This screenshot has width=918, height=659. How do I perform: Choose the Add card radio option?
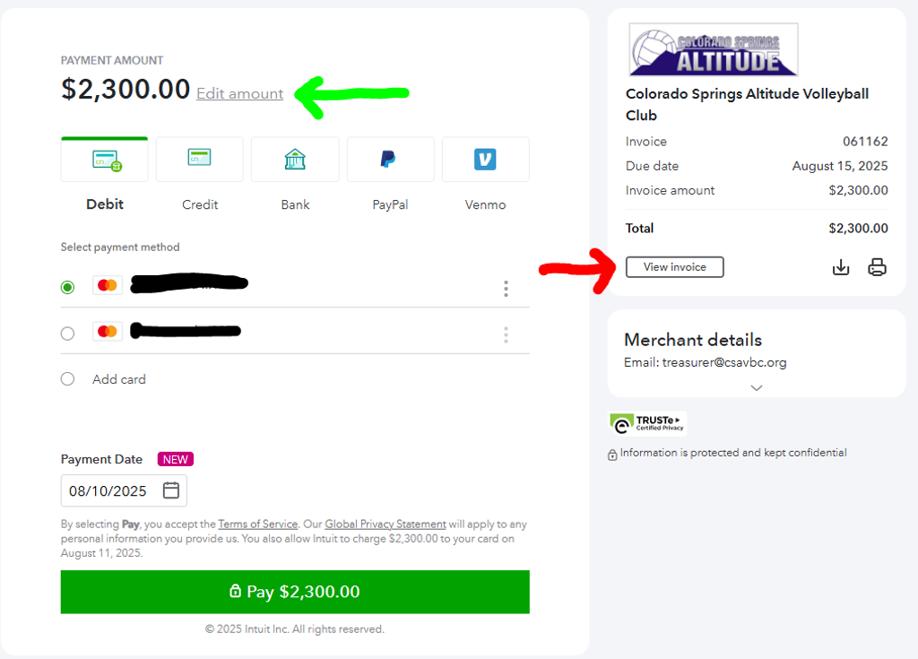click(x=67, y=379)
